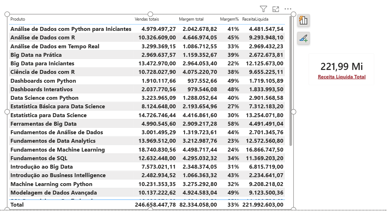Image resolution: width=387 pixels, height=213 pixels.
Task: Select row Data Science com Python
Action: (x=147, y=98)
